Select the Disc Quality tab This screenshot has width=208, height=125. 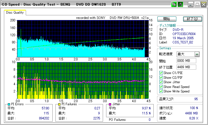click(15, 13)
